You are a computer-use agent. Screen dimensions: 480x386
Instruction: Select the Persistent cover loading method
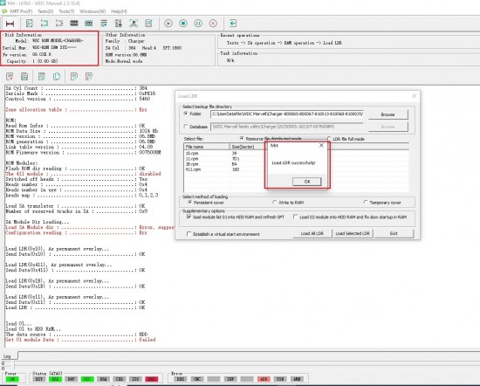click(189, 203)
